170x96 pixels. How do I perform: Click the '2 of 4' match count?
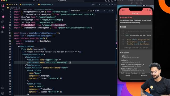point(97,11)
